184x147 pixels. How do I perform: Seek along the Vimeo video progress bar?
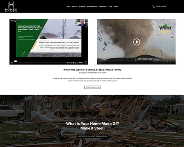tap(40, 63)
